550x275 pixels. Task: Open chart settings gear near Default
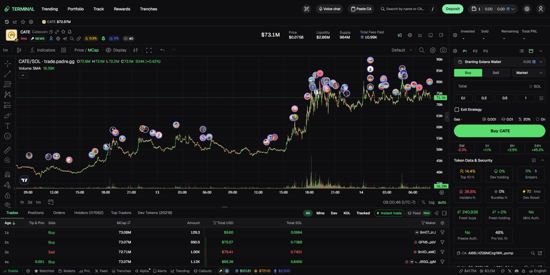(x=433, y=50)
